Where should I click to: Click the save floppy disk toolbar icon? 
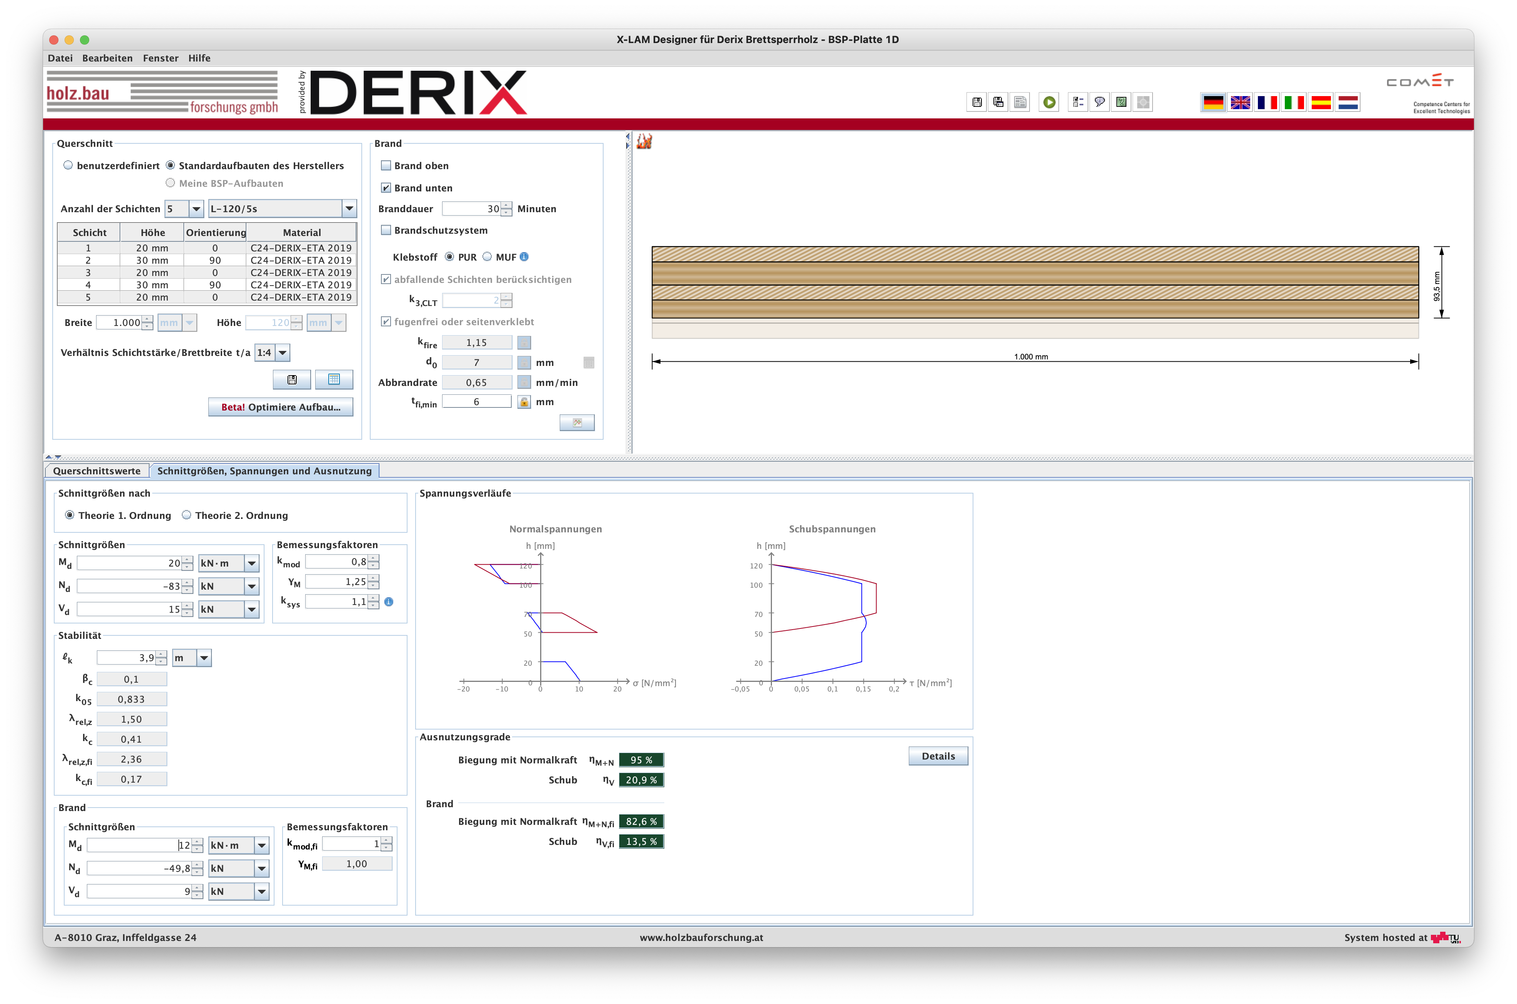coord(976,102)
